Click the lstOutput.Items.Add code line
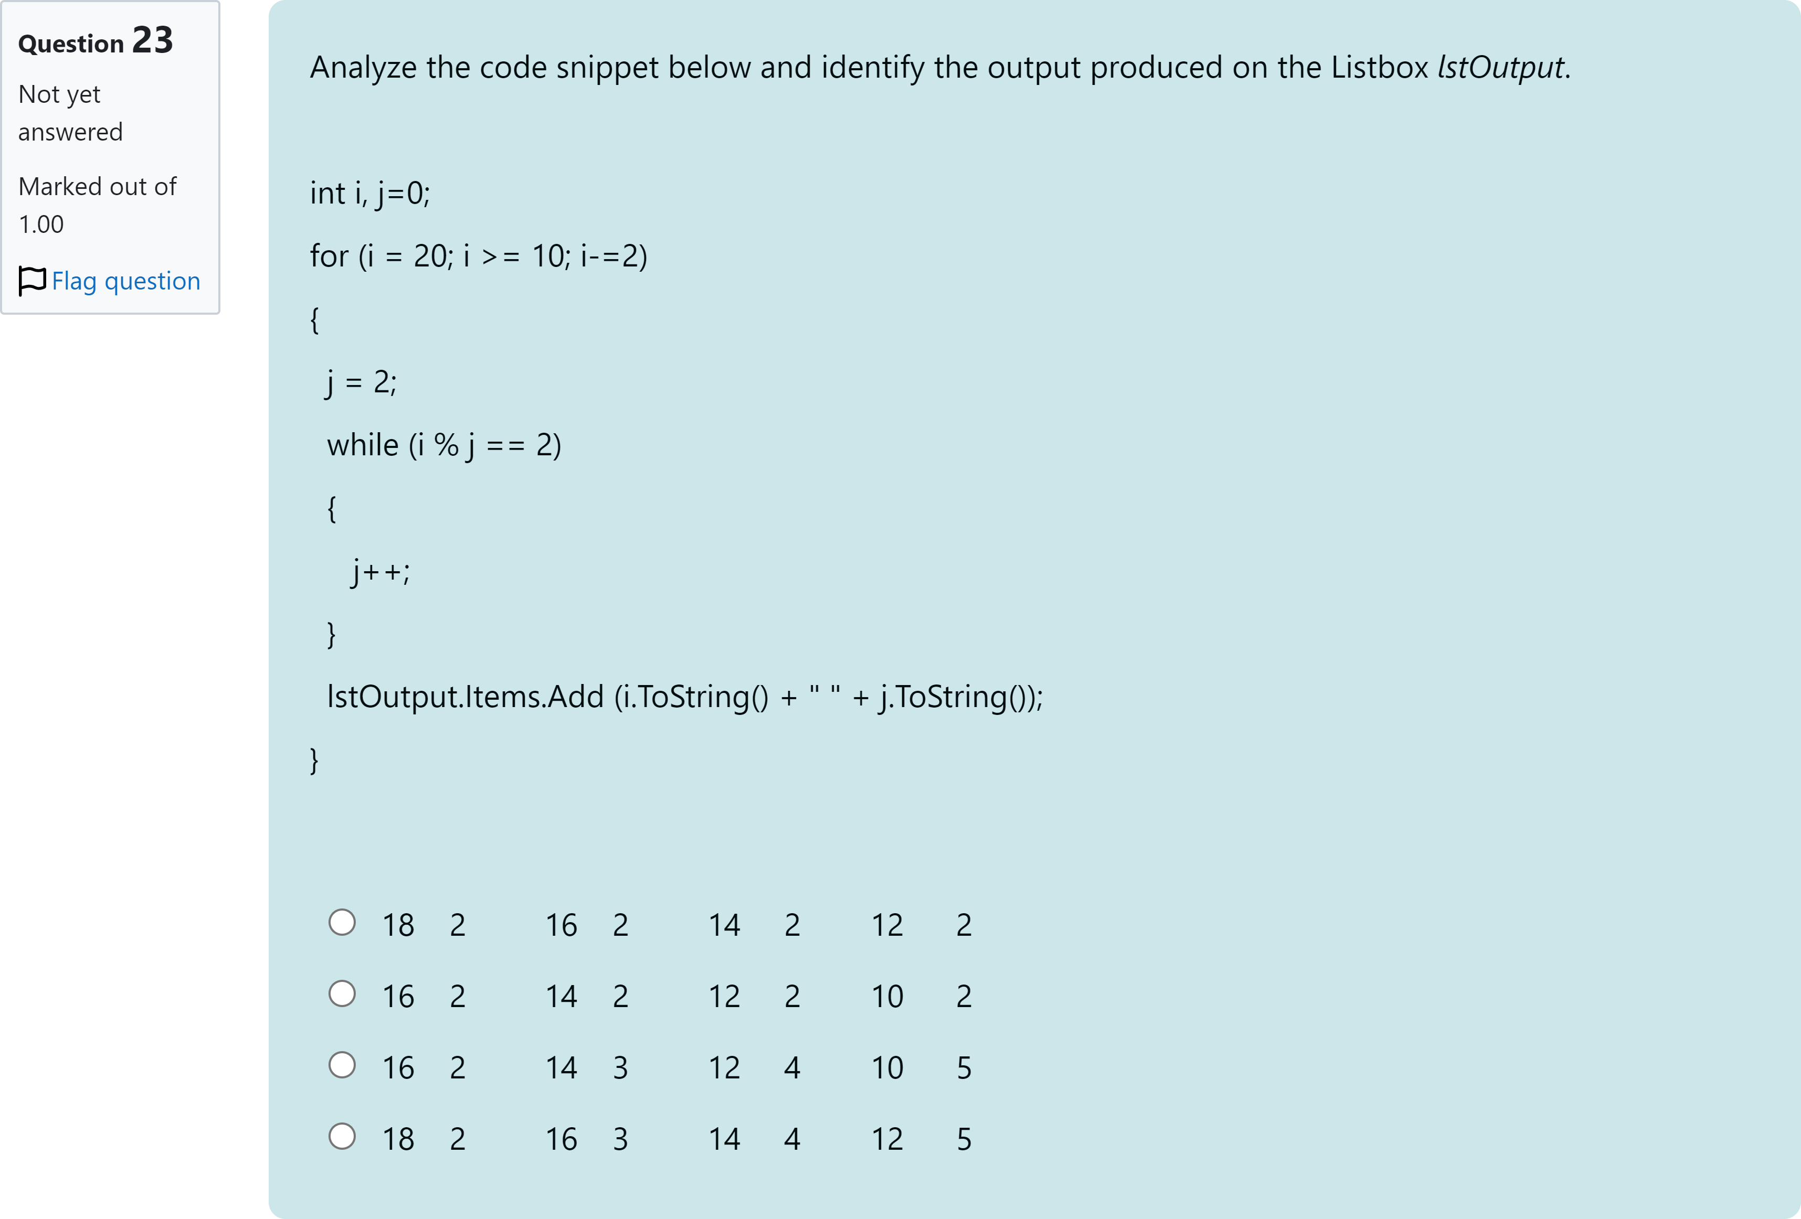The height and width of the screenshot is (1219, 1801). point(684,697)
